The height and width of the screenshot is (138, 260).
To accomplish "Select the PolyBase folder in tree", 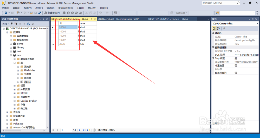I will coord(18,124).
